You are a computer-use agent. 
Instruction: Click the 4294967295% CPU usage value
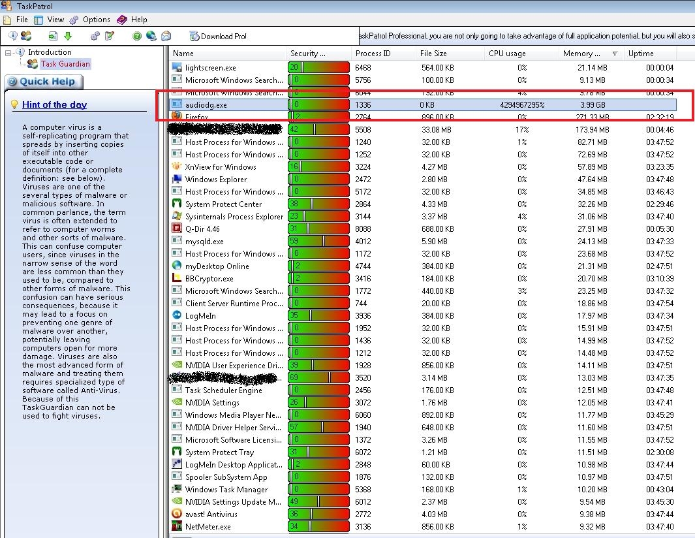pos(521,105)
